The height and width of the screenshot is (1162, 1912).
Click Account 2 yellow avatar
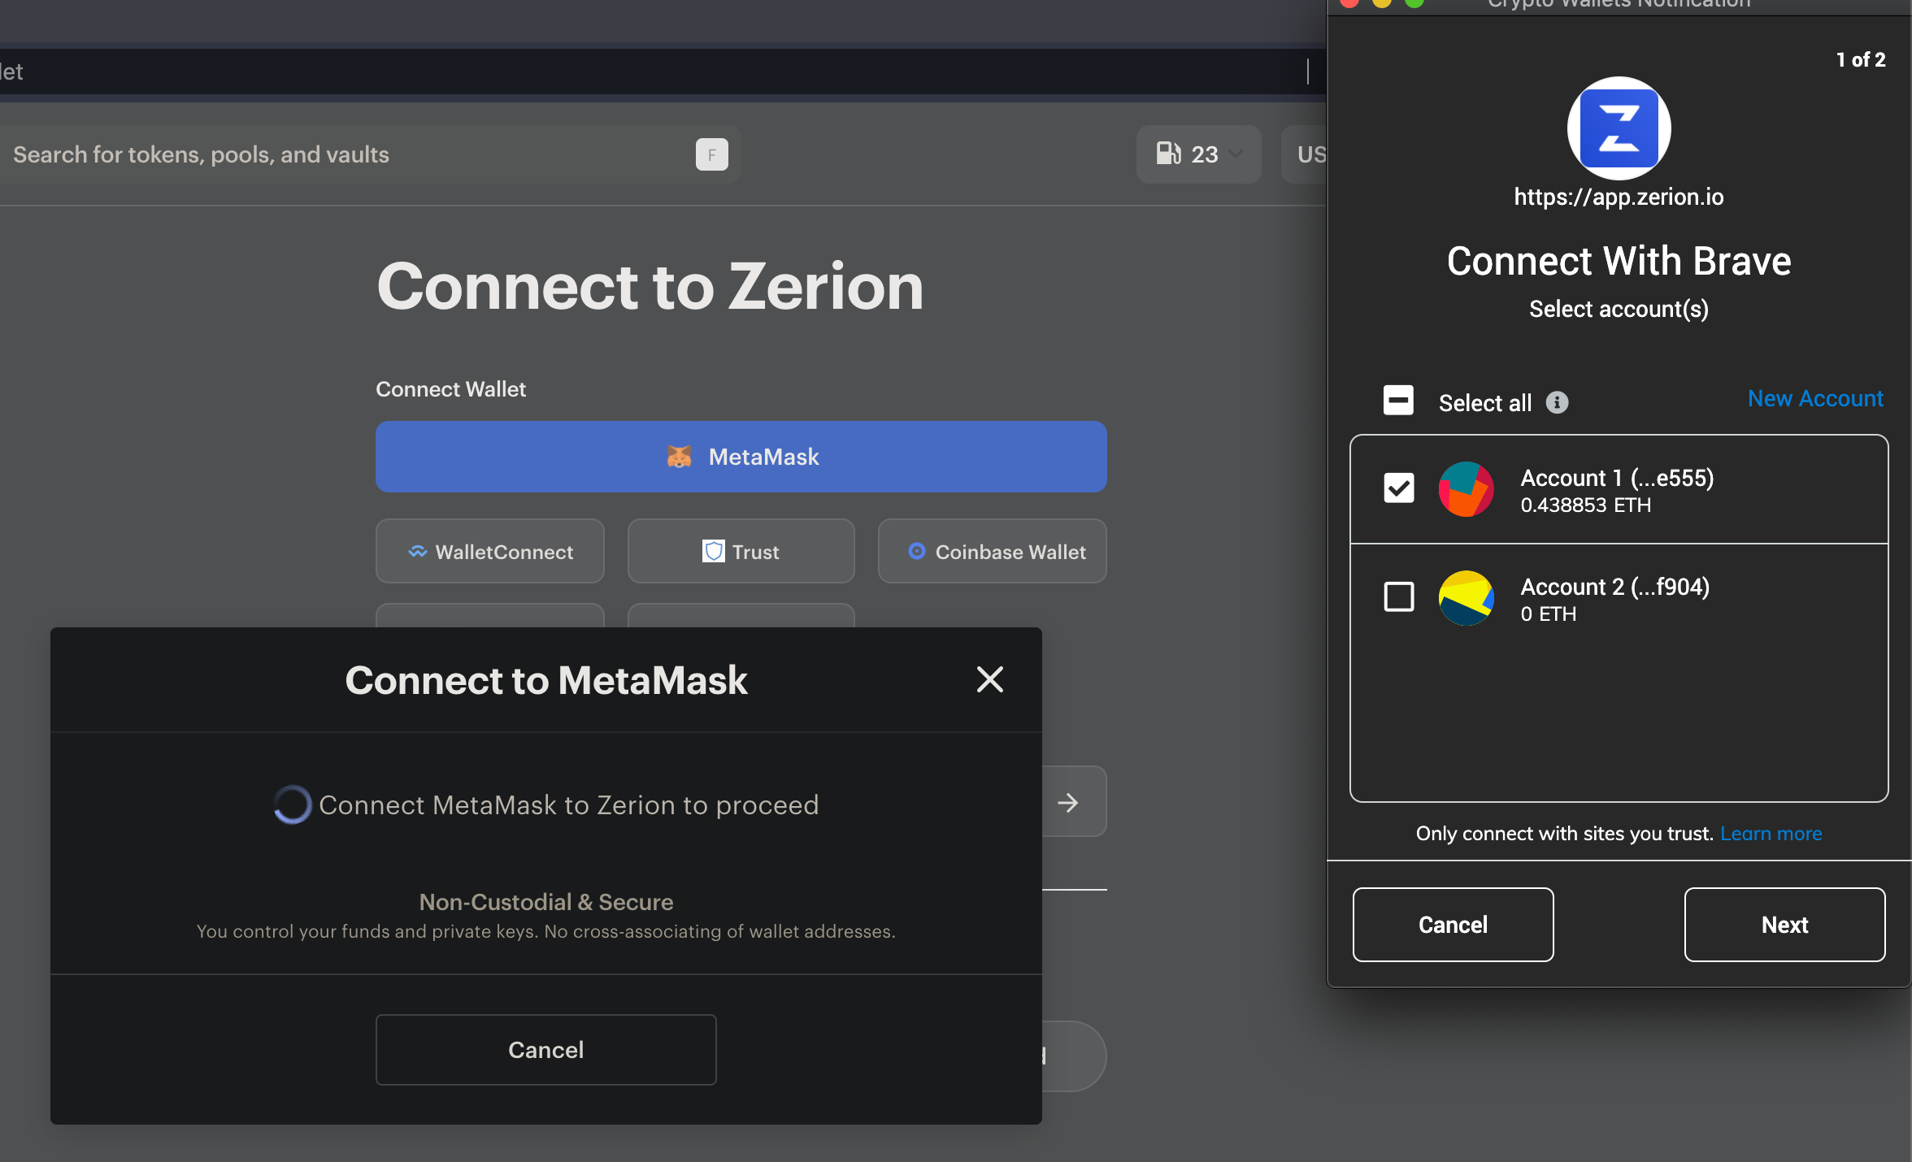pos(1466,598)
